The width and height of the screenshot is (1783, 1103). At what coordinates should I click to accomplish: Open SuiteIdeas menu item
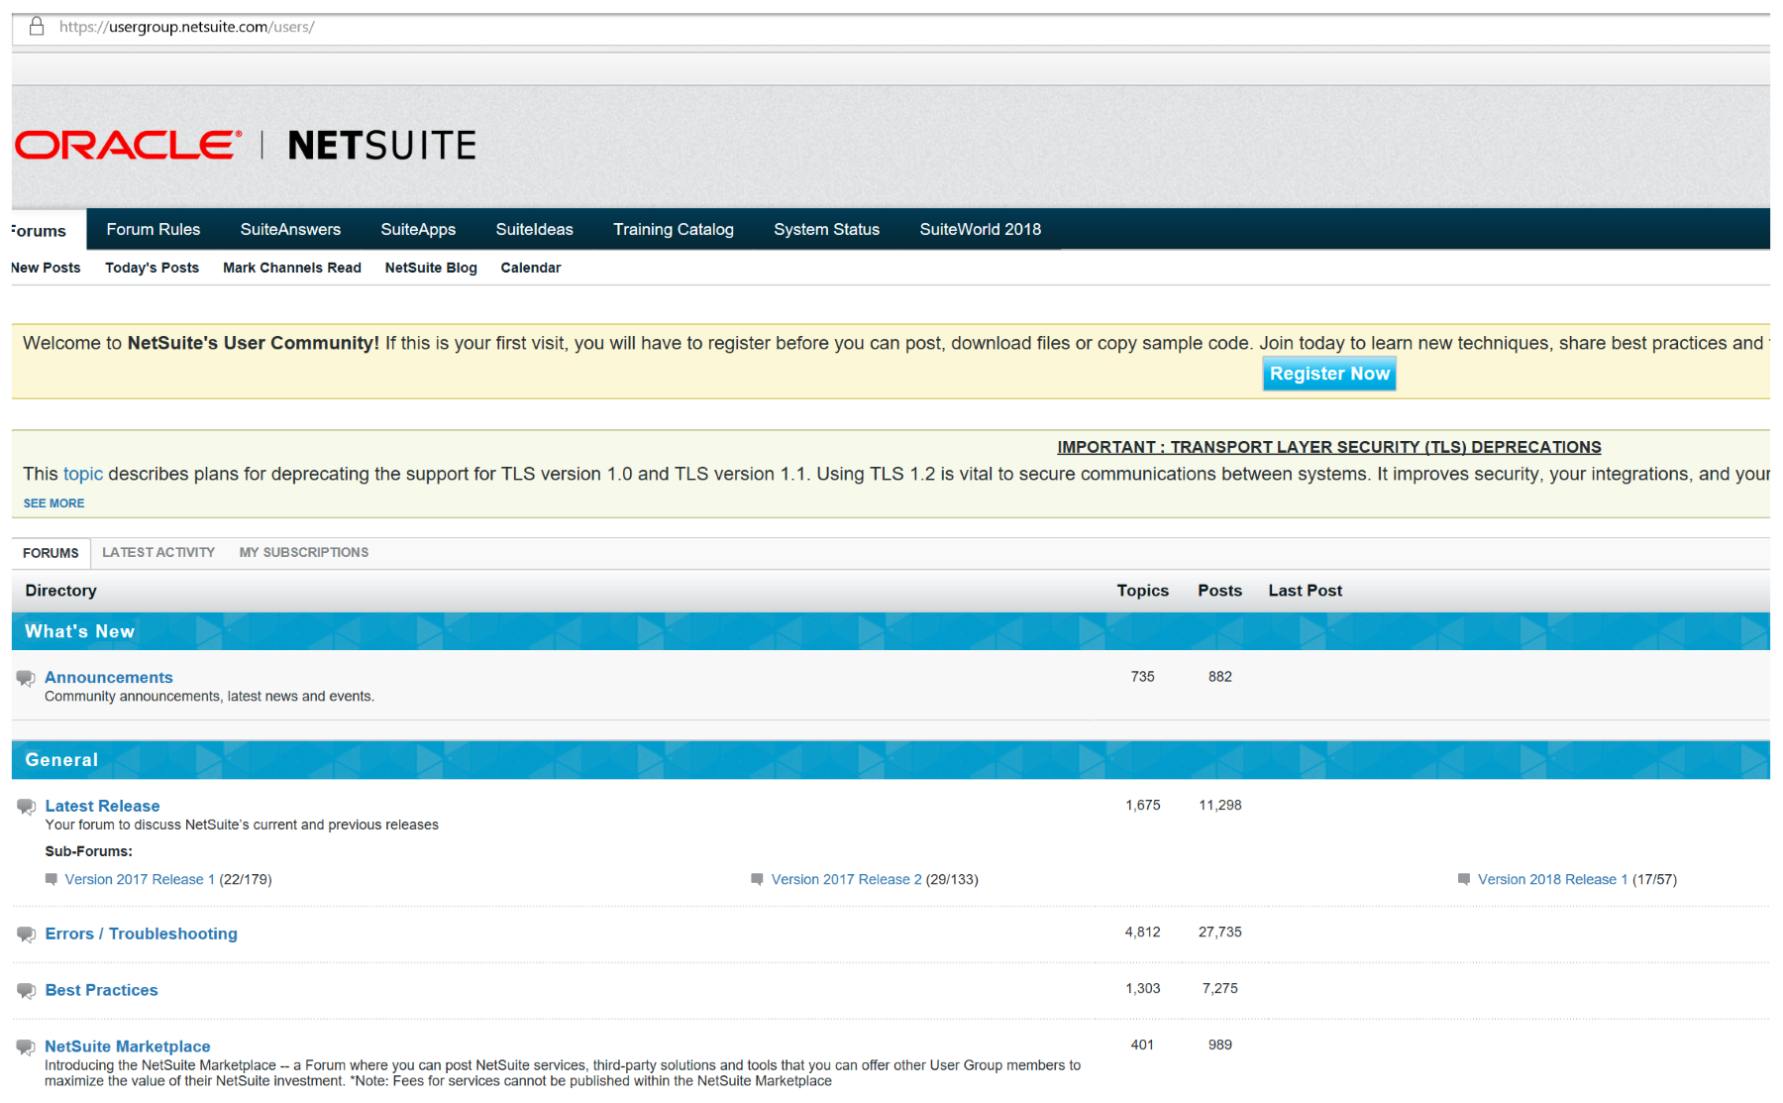[x=534, y=229]
